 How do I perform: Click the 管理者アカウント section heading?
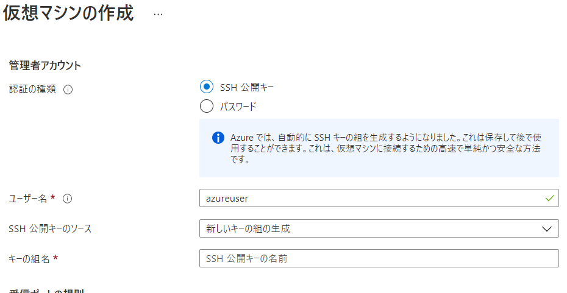click(45, 65)
